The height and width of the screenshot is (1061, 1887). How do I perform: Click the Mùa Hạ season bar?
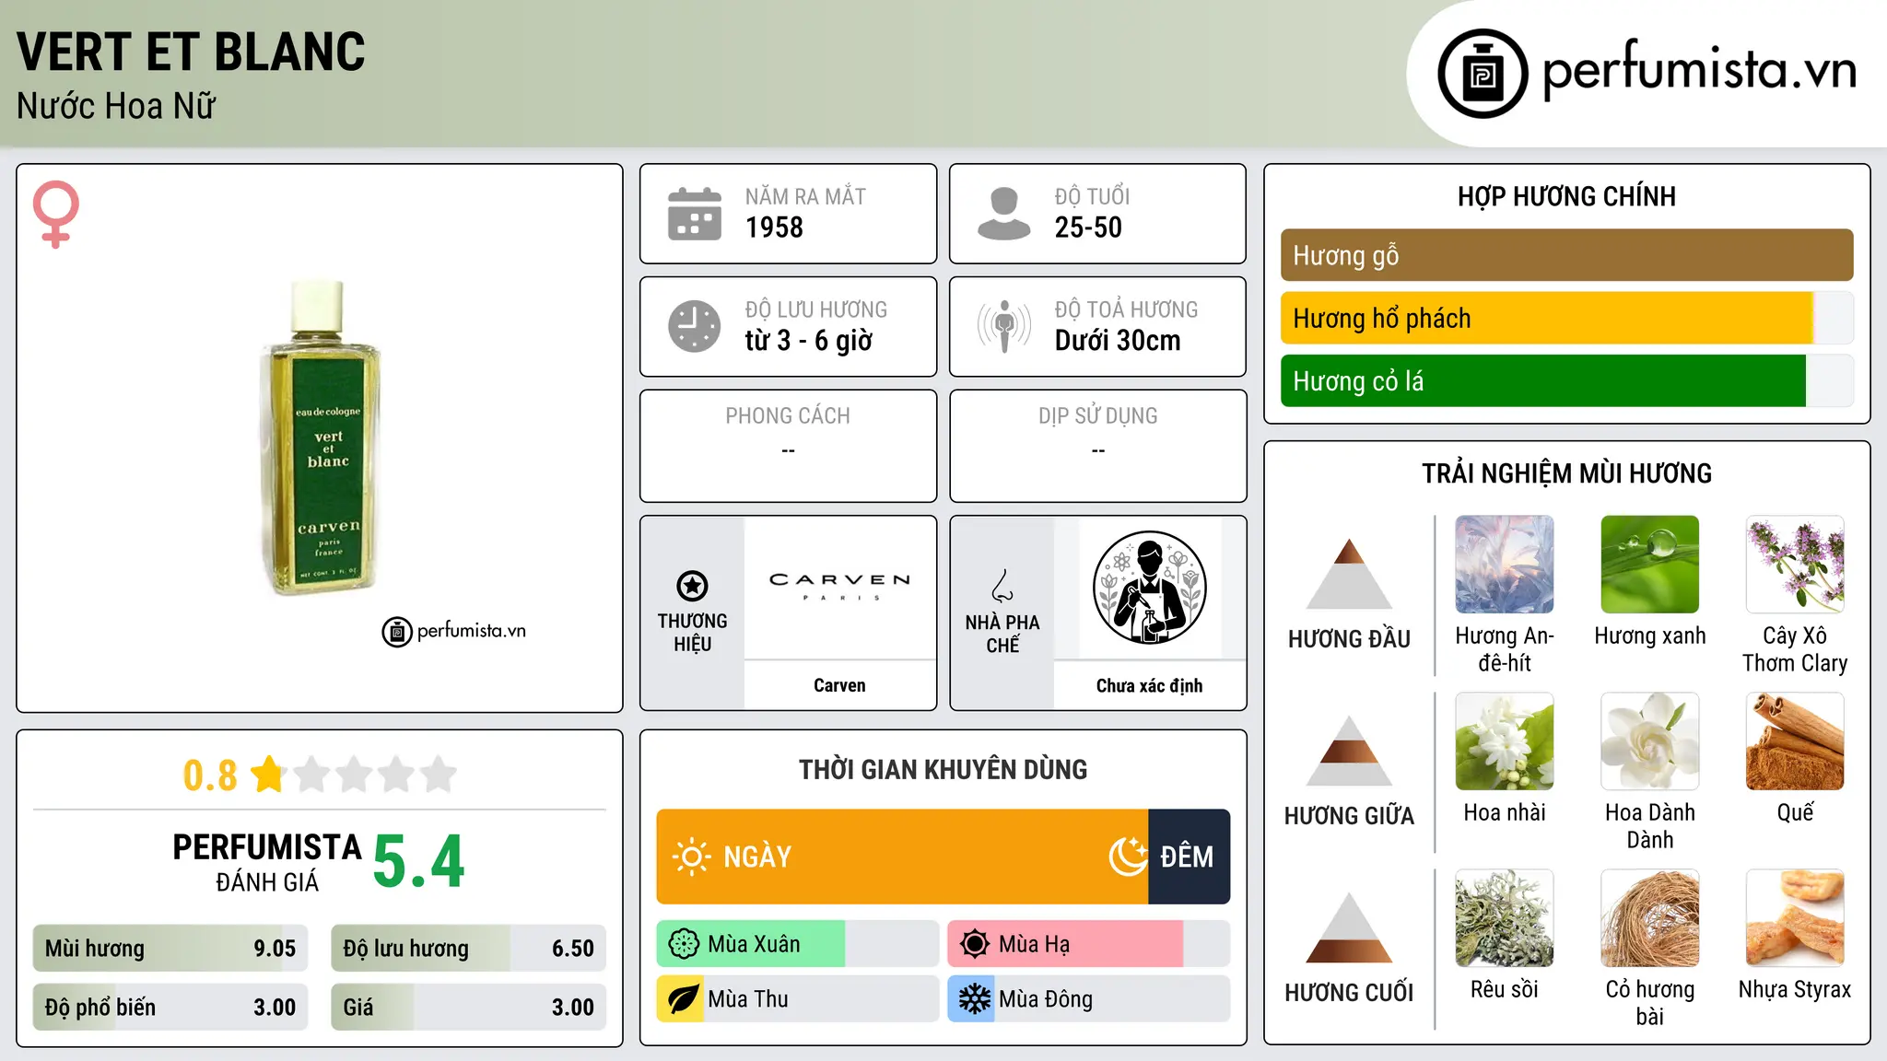[x=1089, y=944]
